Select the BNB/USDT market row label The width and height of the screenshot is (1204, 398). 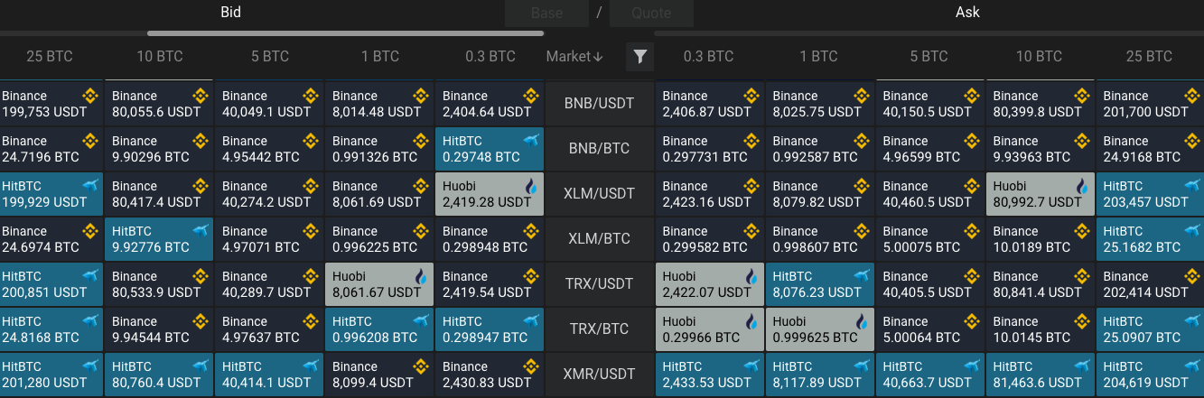[x=599, y=104]
